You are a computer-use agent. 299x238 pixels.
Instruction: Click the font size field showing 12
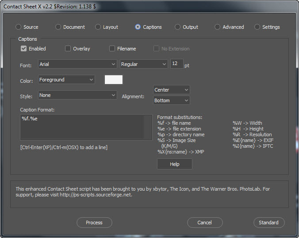176,64
